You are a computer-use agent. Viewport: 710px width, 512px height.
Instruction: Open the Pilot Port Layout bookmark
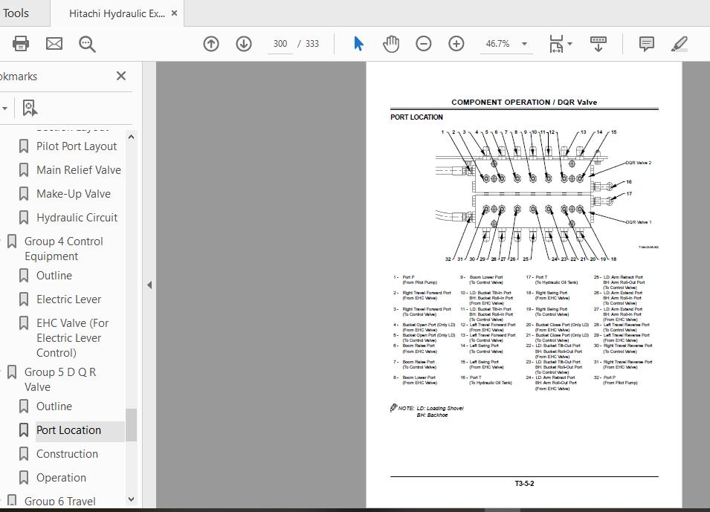click(77, 146)
